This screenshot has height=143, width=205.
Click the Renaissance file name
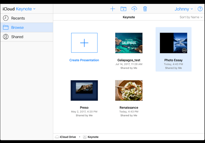coord(129,107)
